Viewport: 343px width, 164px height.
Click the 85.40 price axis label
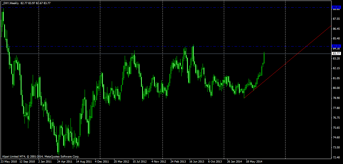[336, 39]
